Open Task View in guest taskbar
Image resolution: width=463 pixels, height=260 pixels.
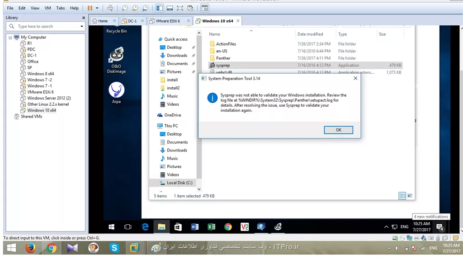(128, 227)
